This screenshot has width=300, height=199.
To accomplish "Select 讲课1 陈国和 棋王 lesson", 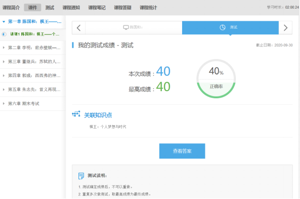I will 35,34.
